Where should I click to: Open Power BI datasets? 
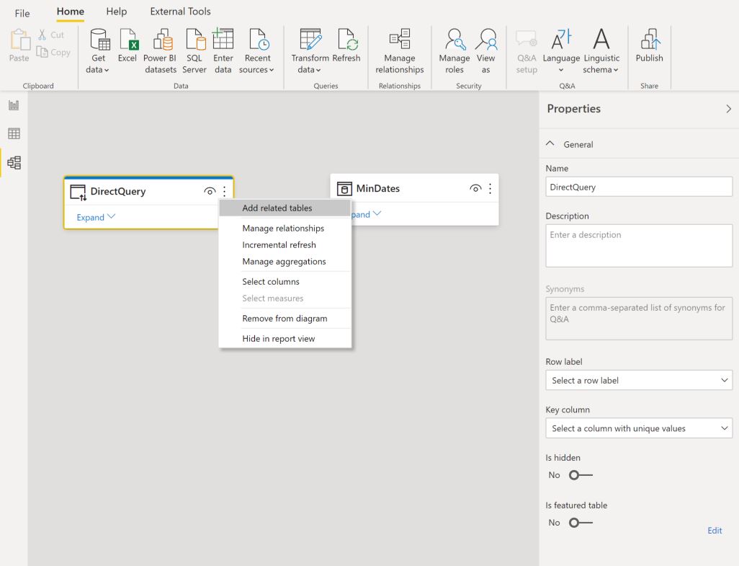click(160, 51)
